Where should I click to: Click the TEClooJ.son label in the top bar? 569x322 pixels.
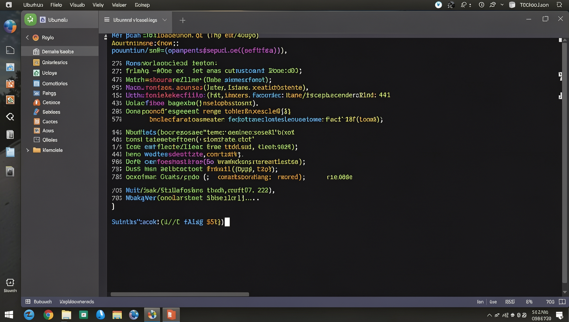coord(534,5)
